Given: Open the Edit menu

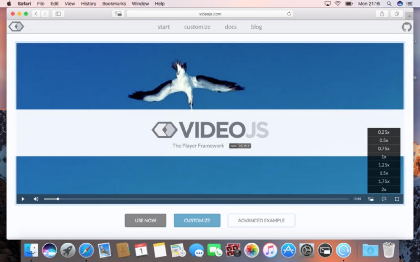Looking at the screenshot, I should (54, 4).
